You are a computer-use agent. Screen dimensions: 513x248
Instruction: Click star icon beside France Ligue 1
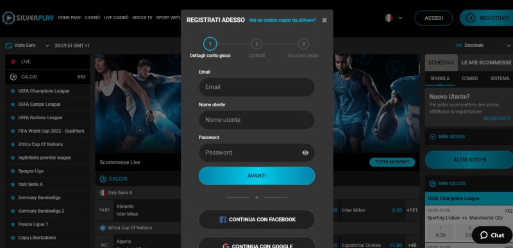point(13,224)
